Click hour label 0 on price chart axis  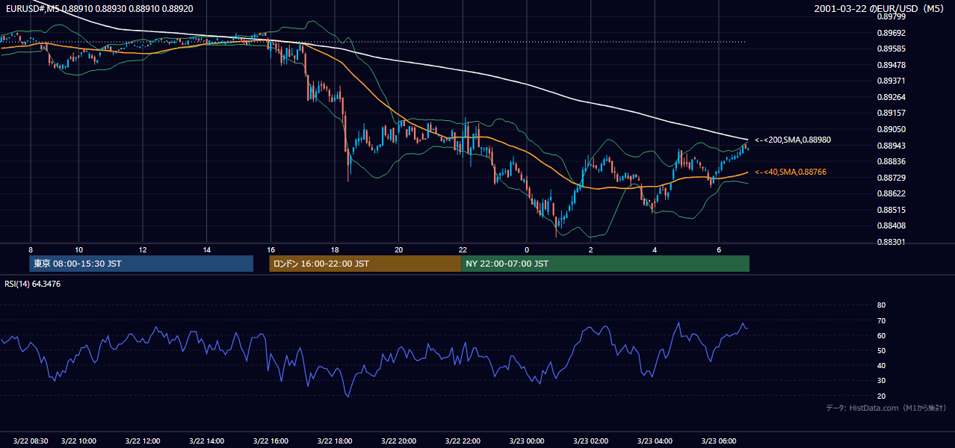click(x=527, y=249)
